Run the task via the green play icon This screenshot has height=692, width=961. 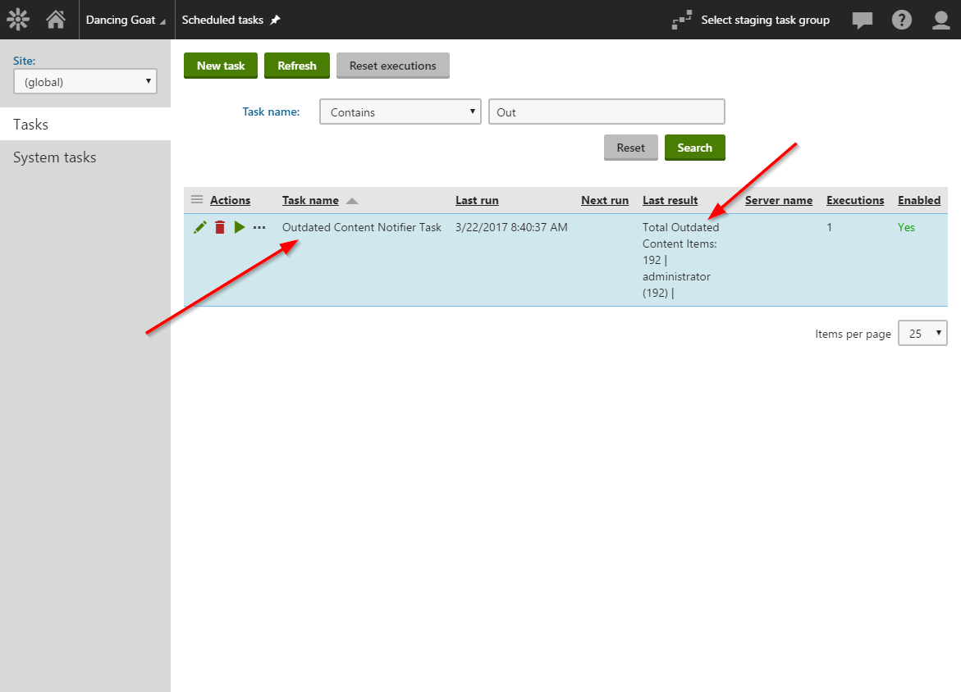(x=239, y=227)
